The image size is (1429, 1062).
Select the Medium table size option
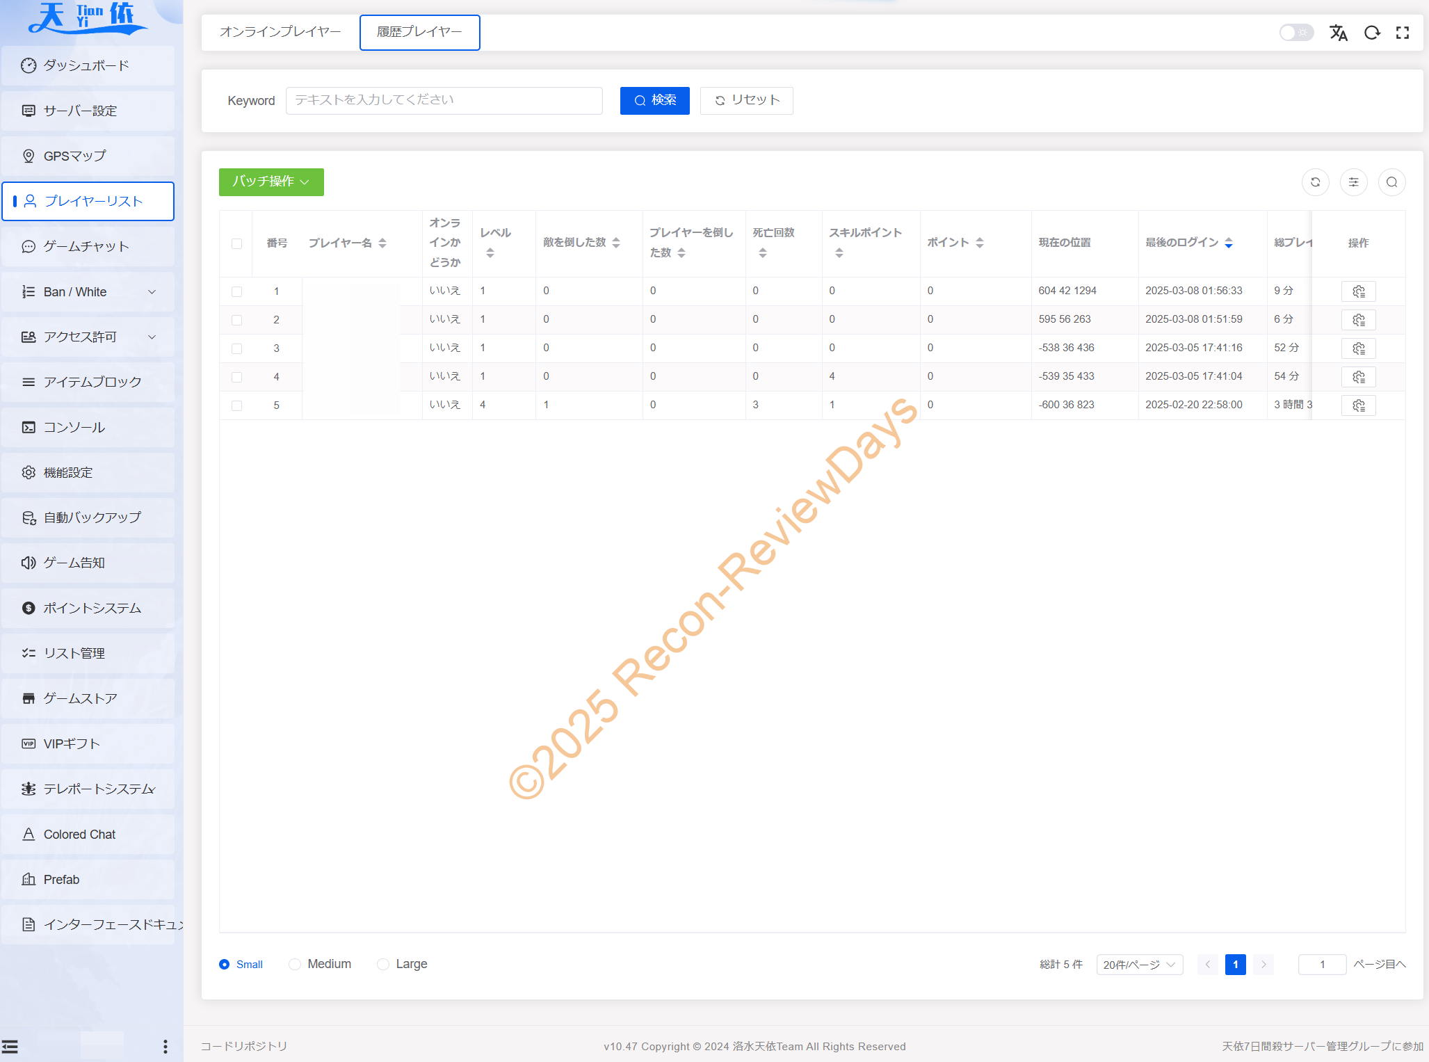tap(295, 964)
